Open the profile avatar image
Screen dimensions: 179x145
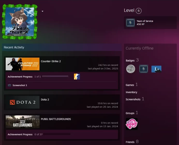click(x=20, y=22)
